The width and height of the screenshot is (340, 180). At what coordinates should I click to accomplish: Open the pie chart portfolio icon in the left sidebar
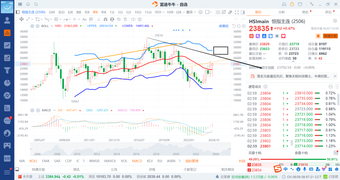(7, 83)
